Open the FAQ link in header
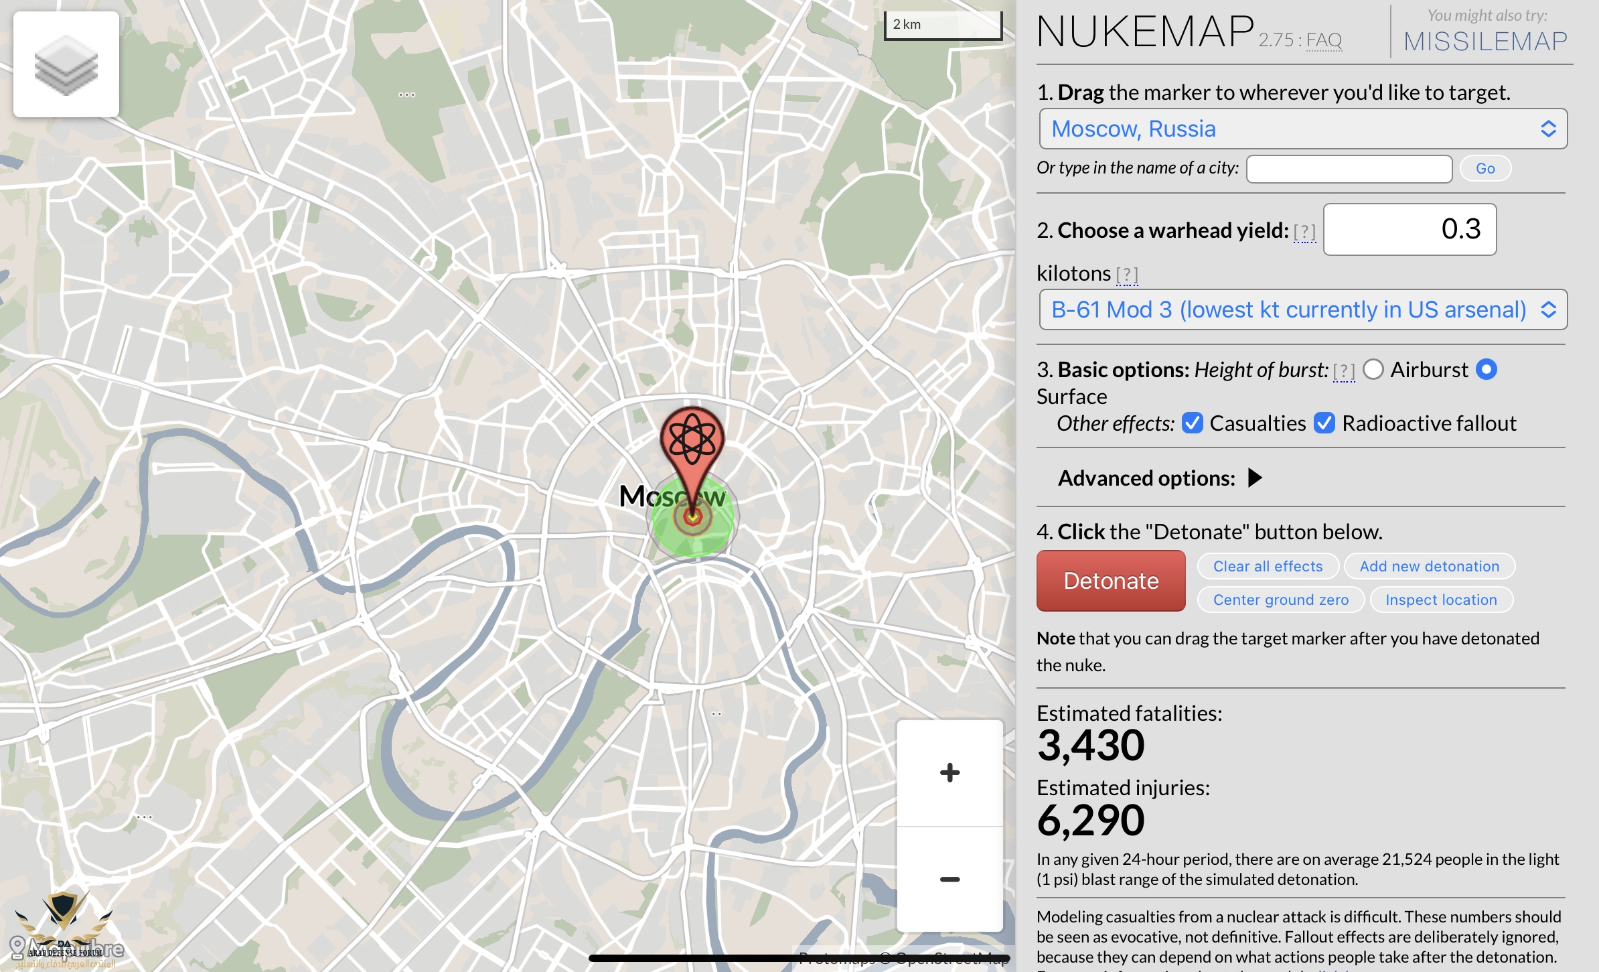Screen dimensions: 1599x972 [x=1324, y=40]
